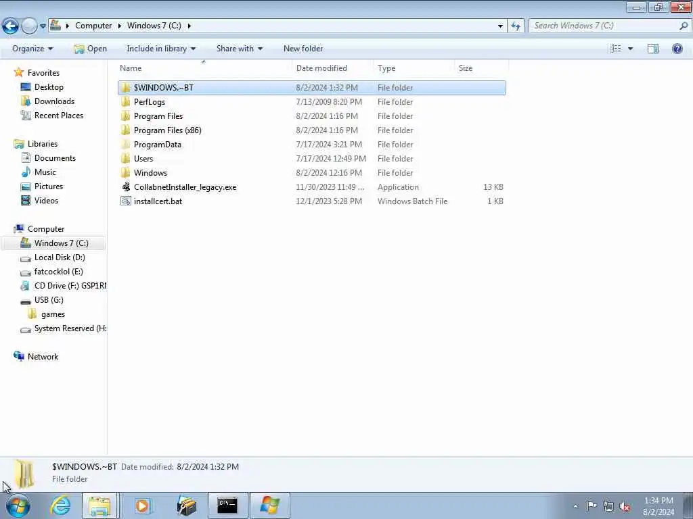This screenshot has width=693, height=519.
Task: Open the Windows Start orb
Action: pos(18,505)
